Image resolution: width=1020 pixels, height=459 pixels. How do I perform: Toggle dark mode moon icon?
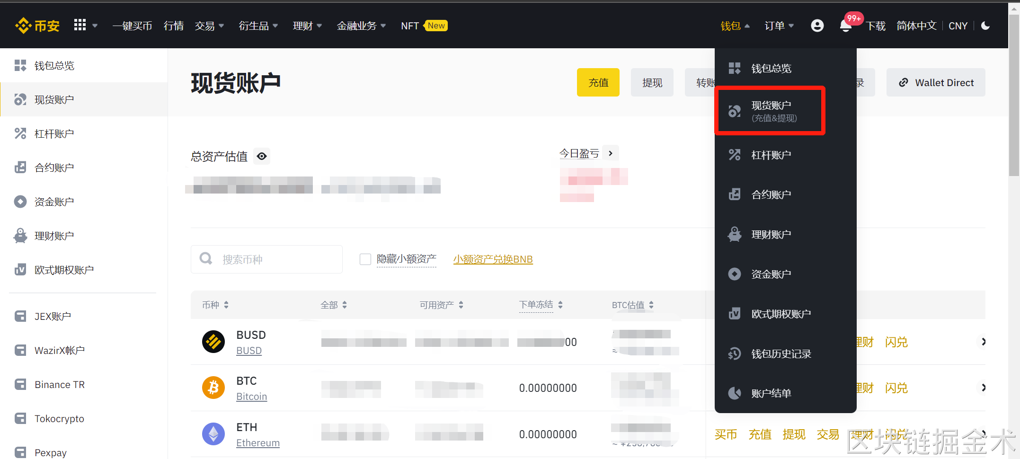[985, 26]
